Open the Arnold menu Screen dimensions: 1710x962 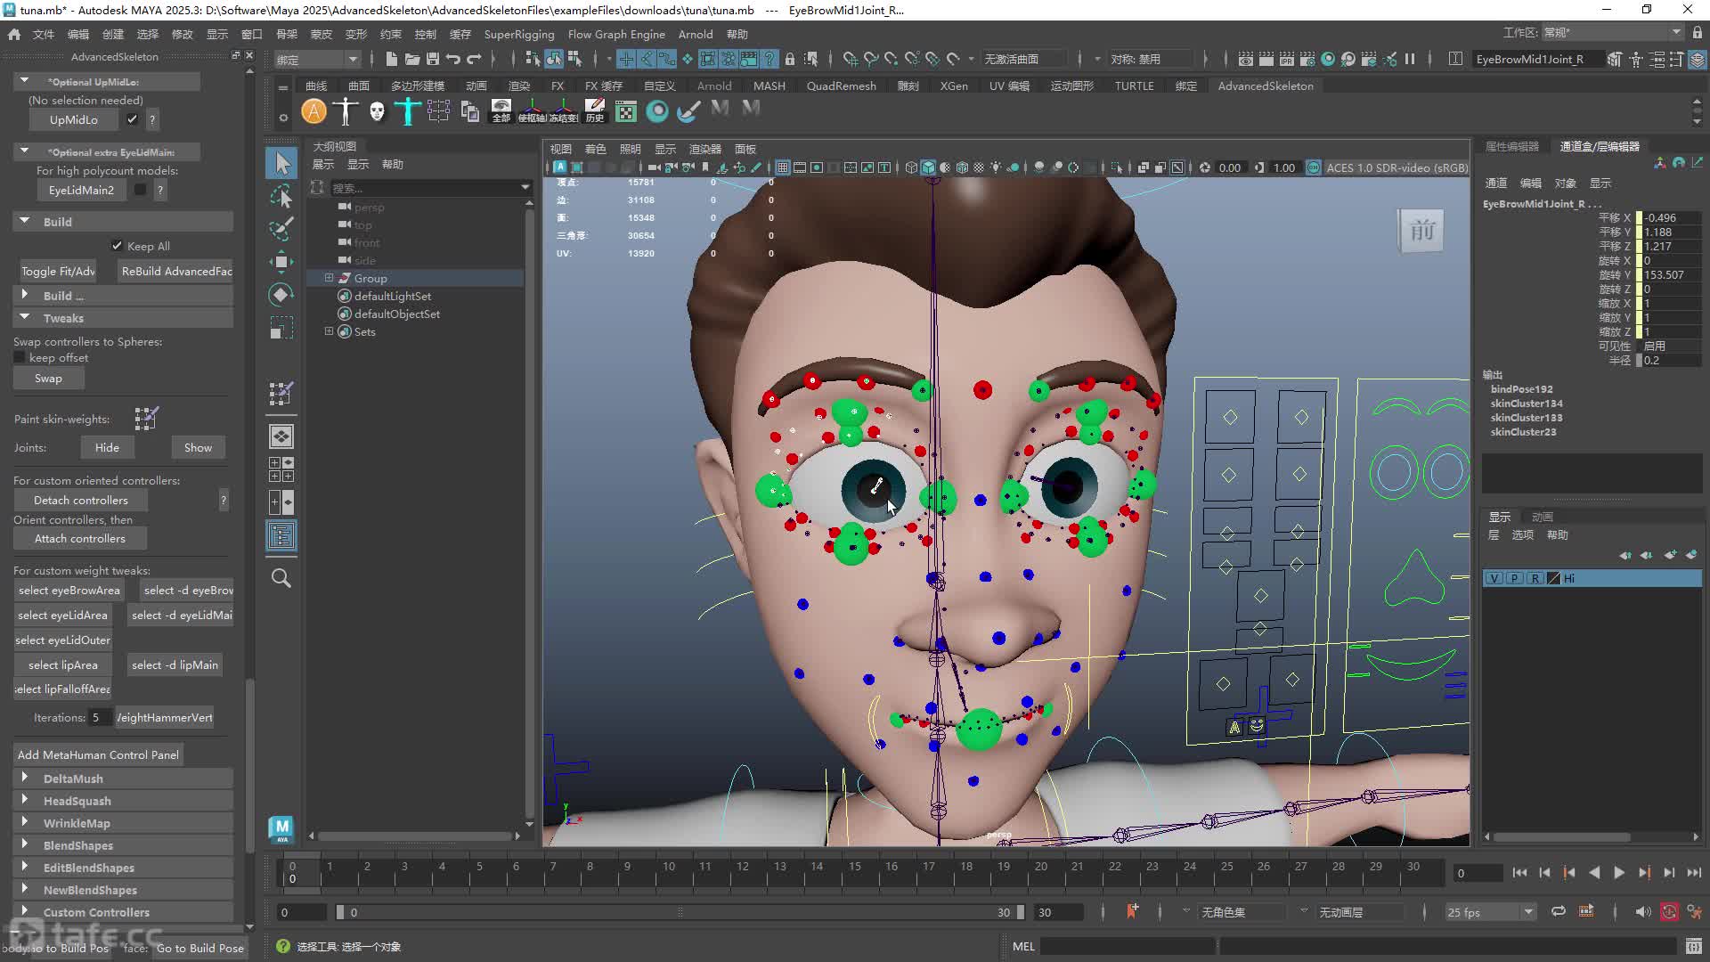[x=696, y=34]
